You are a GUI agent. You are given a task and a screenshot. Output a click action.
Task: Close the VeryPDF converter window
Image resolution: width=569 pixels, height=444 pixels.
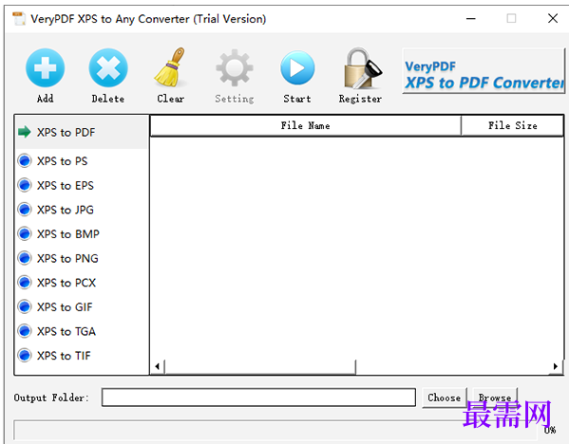tap(553, 18)
